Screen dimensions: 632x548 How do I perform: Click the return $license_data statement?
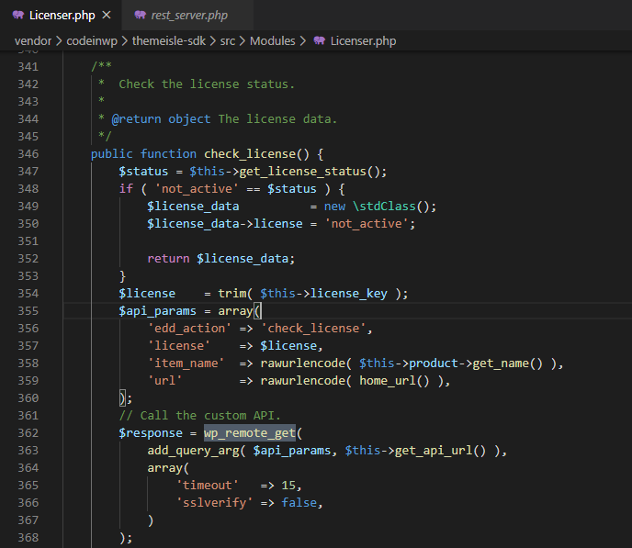click(220, 259)
